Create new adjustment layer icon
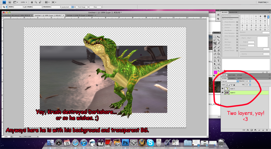 tap(256, 130)
